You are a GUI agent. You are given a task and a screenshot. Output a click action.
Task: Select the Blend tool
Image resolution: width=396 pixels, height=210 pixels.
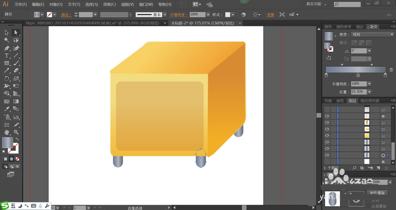(16, 109)
